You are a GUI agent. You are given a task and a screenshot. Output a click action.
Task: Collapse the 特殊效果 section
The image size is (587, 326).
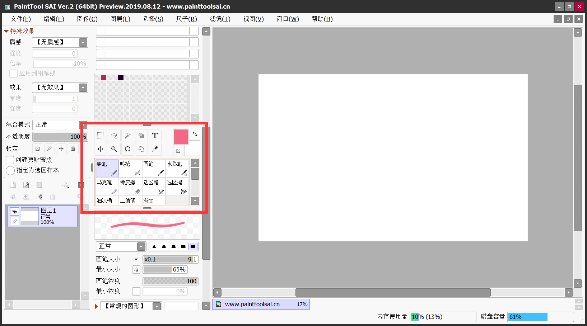coord(6,31)
